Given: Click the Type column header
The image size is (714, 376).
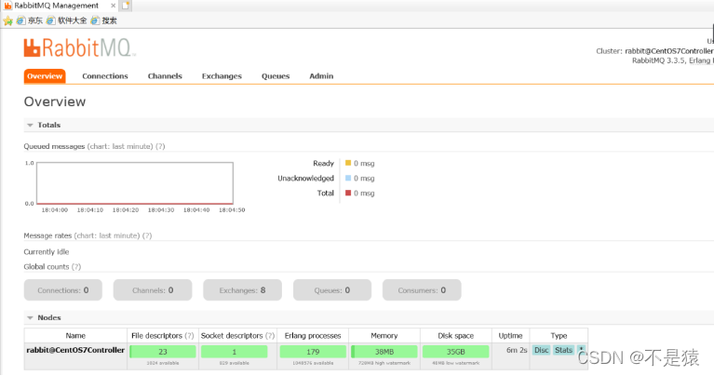Looking at the screenshot, I should pos(559,335).
